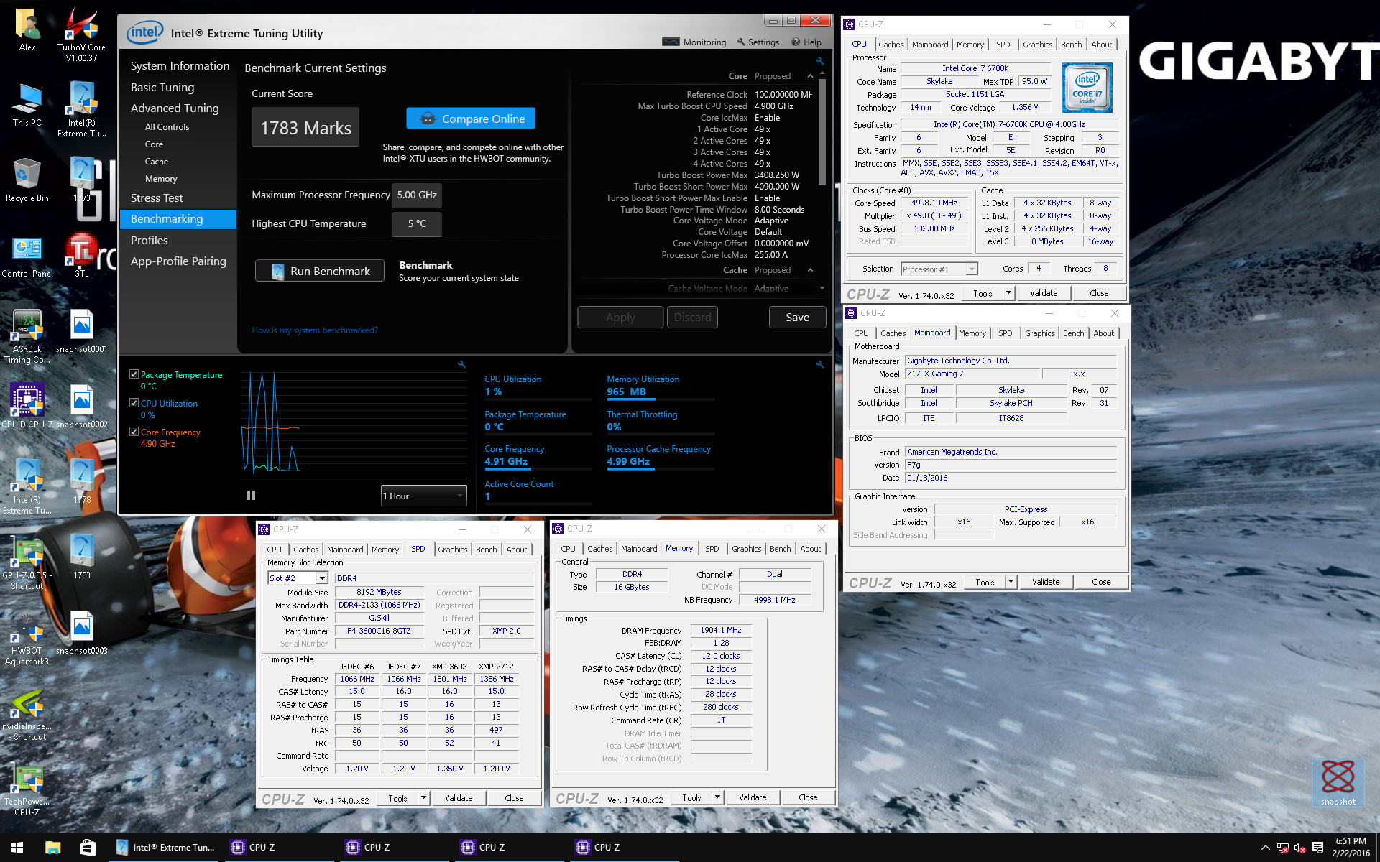Switch to Caches tab in CPU-Z CPU window
The image size is (1380, 862).
click(891, 45)
